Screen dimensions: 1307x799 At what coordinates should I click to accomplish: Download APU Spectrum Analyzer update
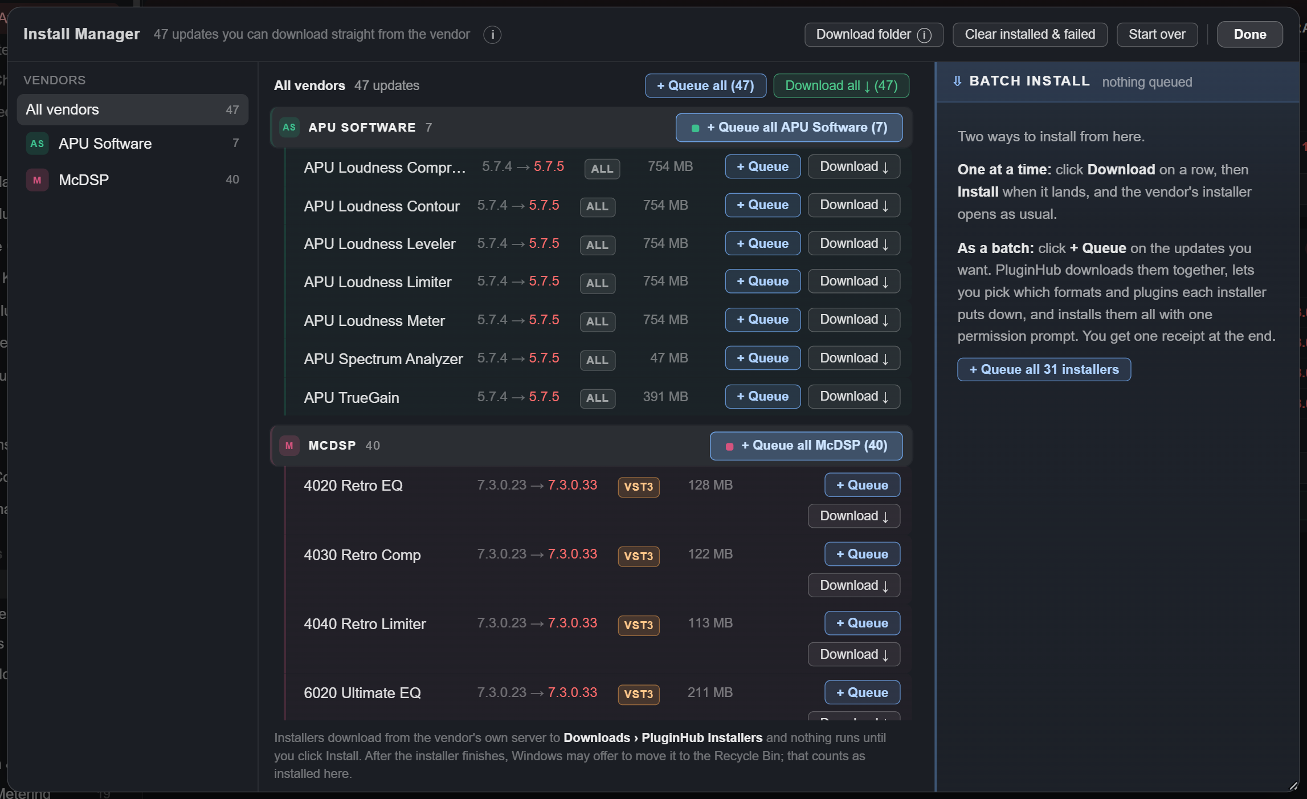[x=853, y=358]
